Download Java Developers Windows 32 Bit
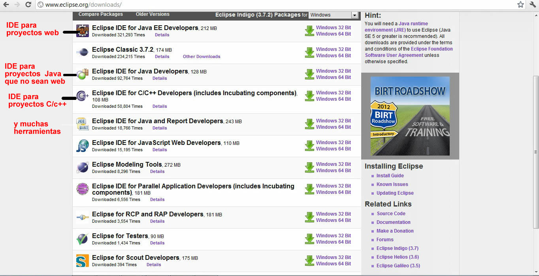The width and height of the screenshot is (539, 276). [x=334, y=71]
